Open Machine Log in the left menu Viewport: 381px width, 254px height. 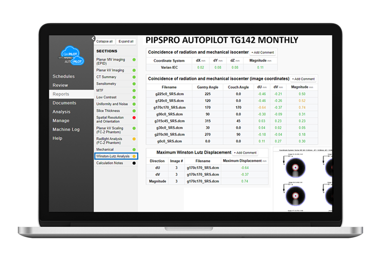tap(66, 130)
